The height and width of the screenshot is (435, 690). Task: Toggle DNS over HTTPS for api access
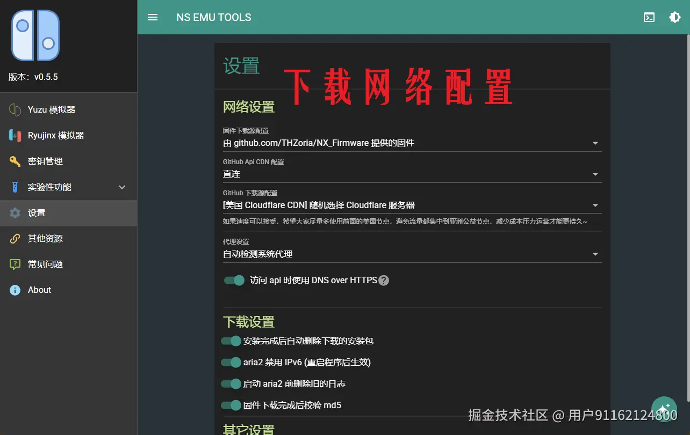pos(234,280)
